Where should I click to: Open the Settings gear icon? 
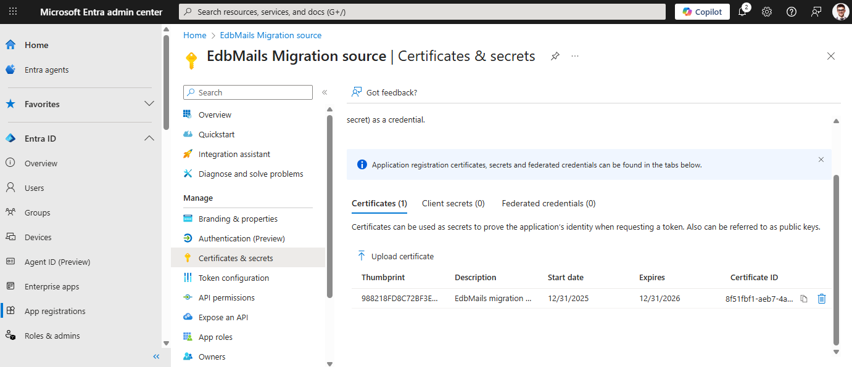tap(767, 12)
